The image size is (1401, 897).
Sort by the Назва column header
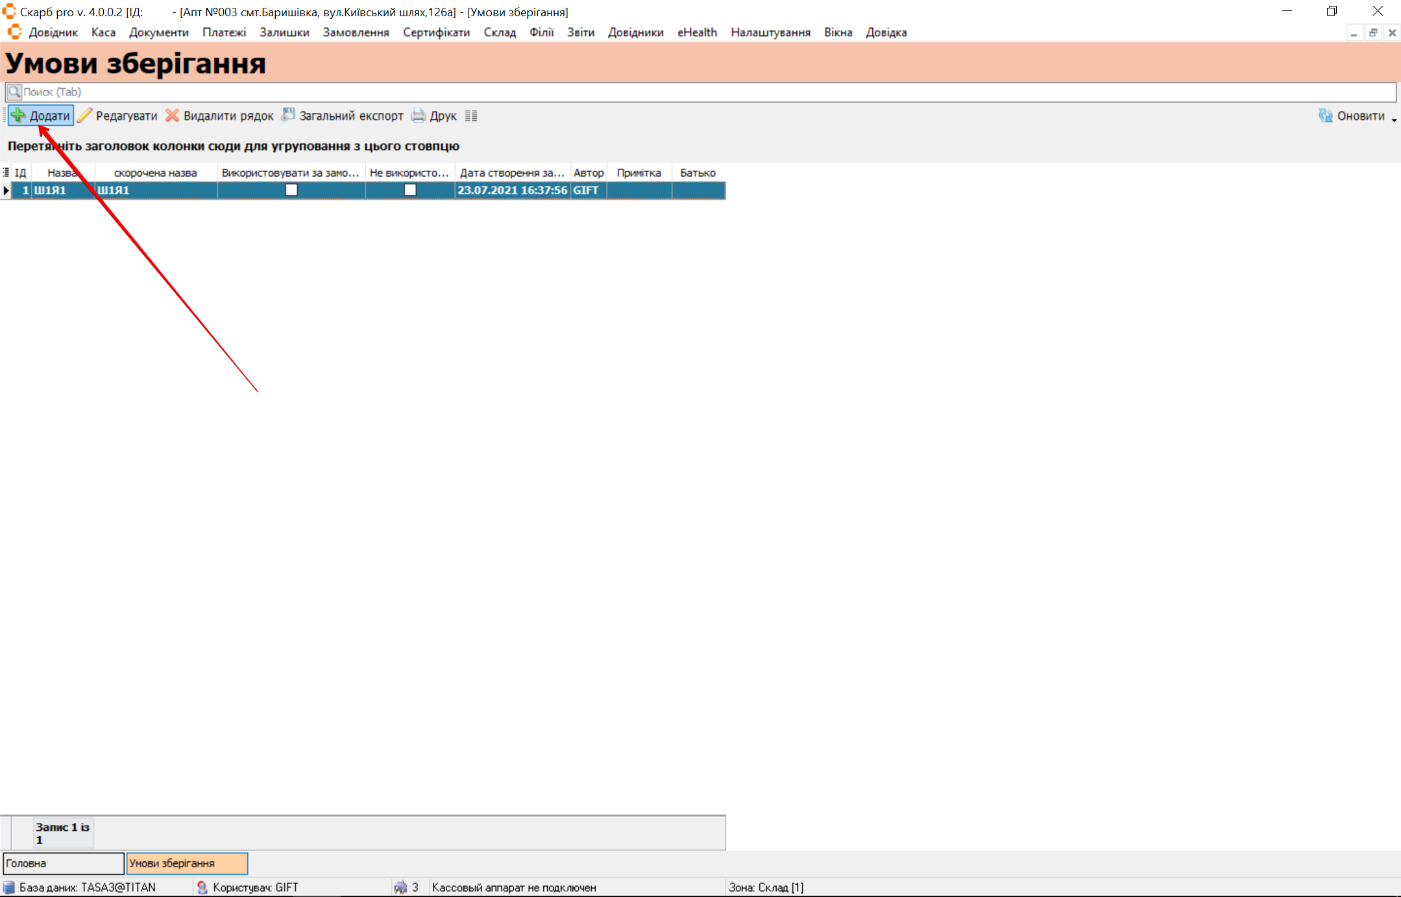coord(63,173)
